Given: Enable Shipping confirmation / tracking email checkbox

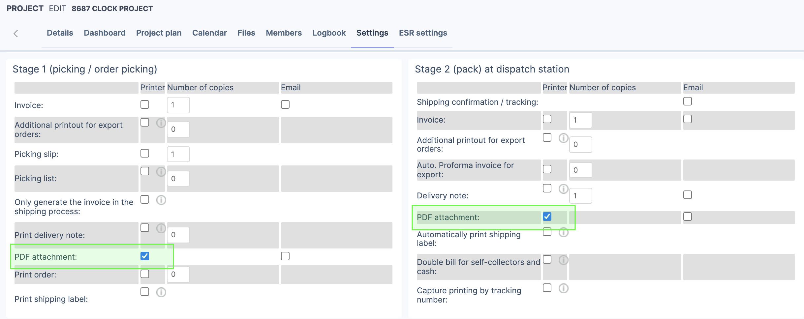Looking at the screenshot, I should pyautogui.click(x=688, y=101).
